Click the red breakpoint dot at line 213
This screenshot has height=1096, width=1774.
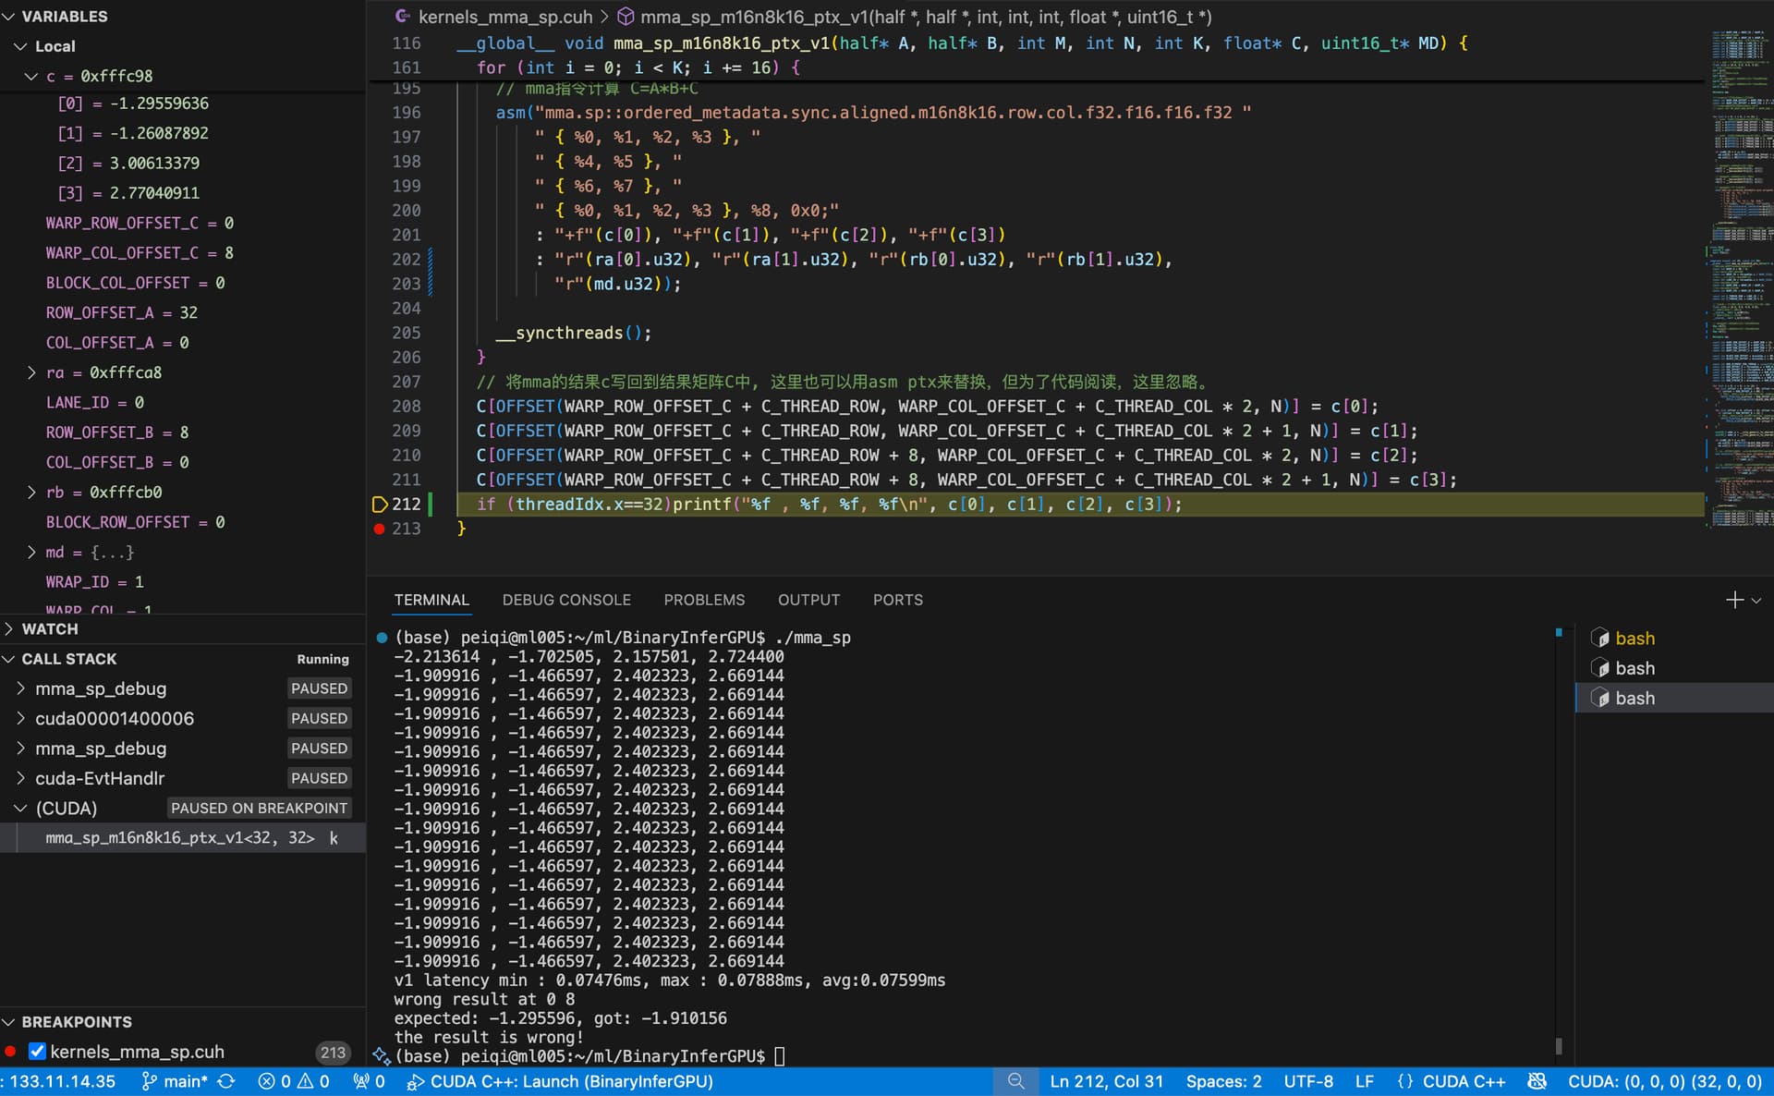[x=379, y=529]
